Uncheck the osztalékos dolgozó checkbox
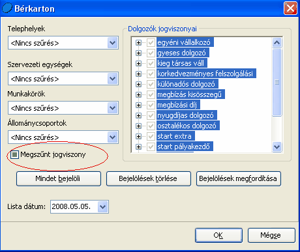The height and width of the screenshot is (252, 300). coord(151,126)
